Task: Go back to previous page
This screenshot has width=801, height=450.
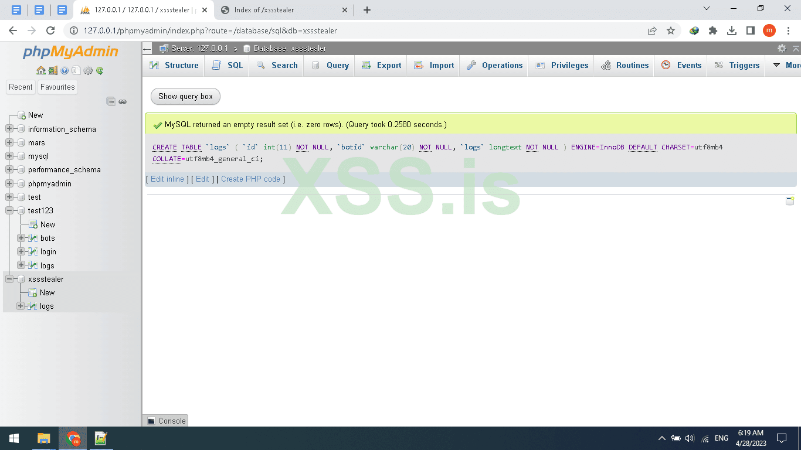Action: click(x=13, y=30)
